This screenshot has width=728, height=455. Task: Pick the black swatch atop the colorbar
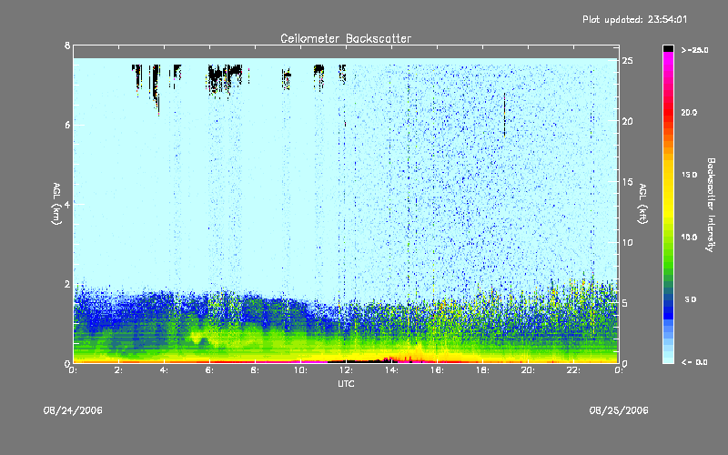coord(668,48)
